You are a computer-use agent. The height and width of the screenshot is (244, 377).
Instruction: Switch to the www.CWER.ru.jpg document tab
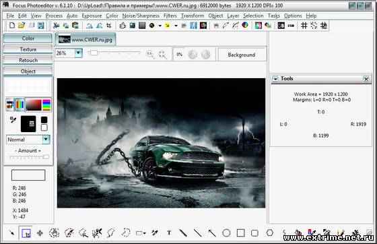coord(85,40)
